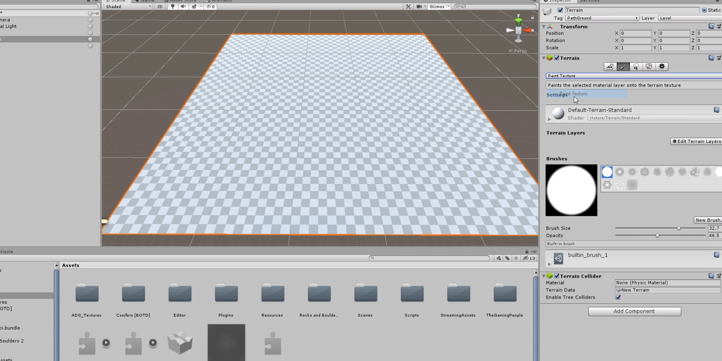This screenshot has height=361, width=722.
Task: Open the Animator tab
Action: point(220,1)
